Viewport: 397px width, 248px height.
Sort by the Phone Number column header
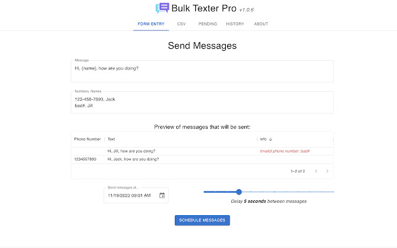click(87, 139)
